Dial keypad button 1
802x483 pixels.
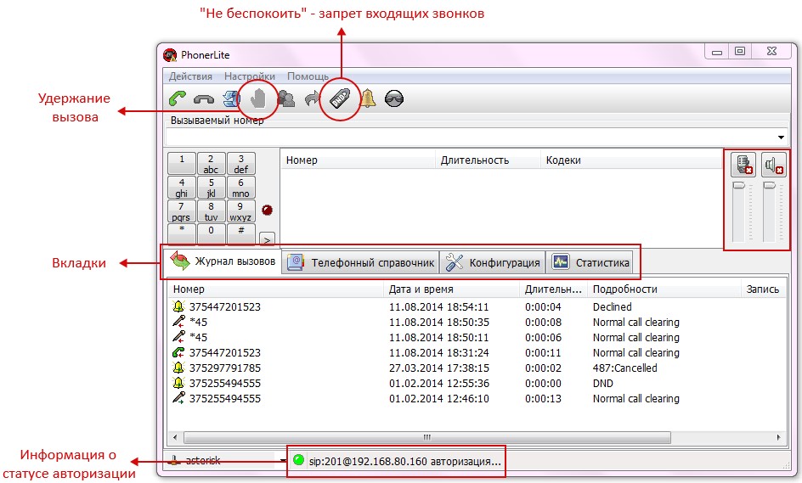point(182,164)
